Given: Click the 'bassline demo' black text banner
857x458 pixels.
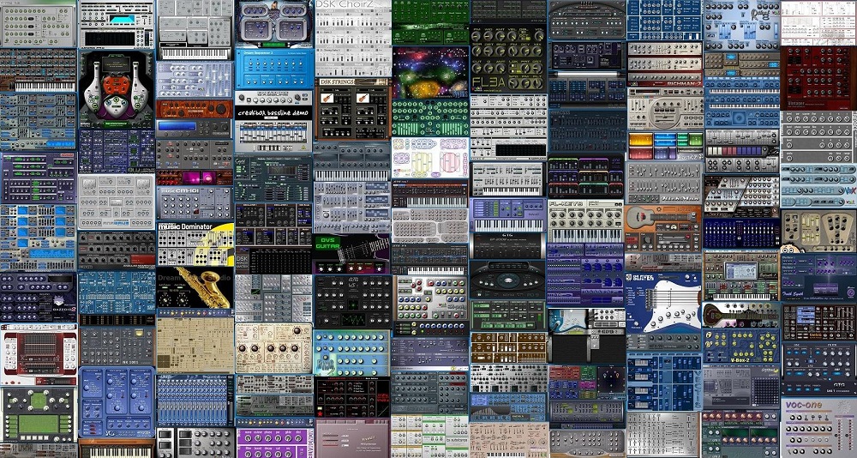Looking at the screenshot, I should click(273, 113).
